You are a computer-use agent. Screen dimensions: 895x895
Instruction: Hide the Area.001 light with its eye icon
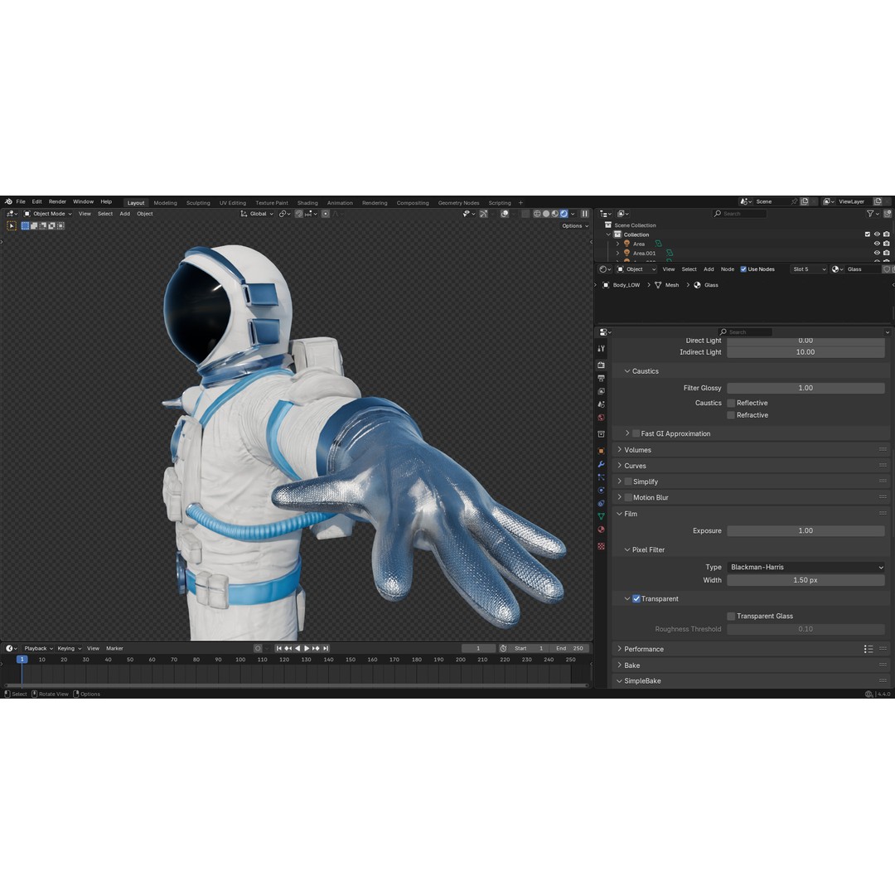[877, 253]
